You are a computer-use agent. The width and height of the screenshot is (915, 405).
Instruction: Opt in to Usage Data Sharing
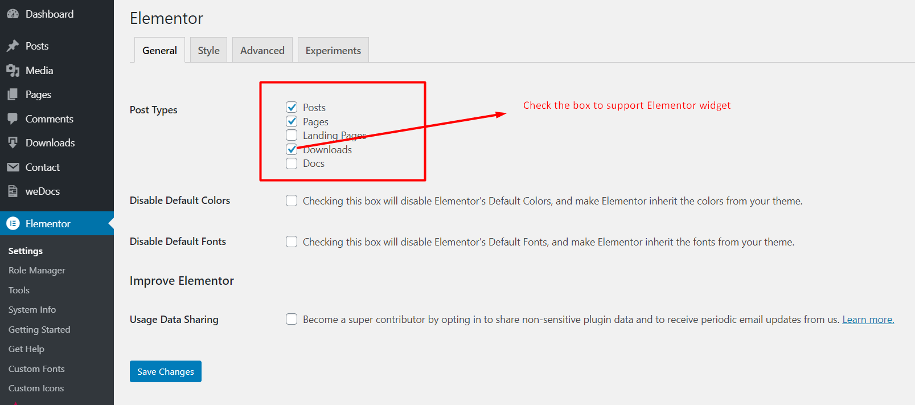click(x=292, y=319)
